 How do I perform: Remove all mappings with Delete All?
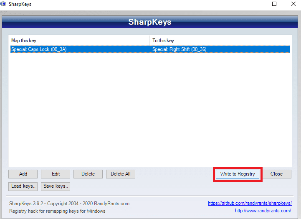pos(121,174)
